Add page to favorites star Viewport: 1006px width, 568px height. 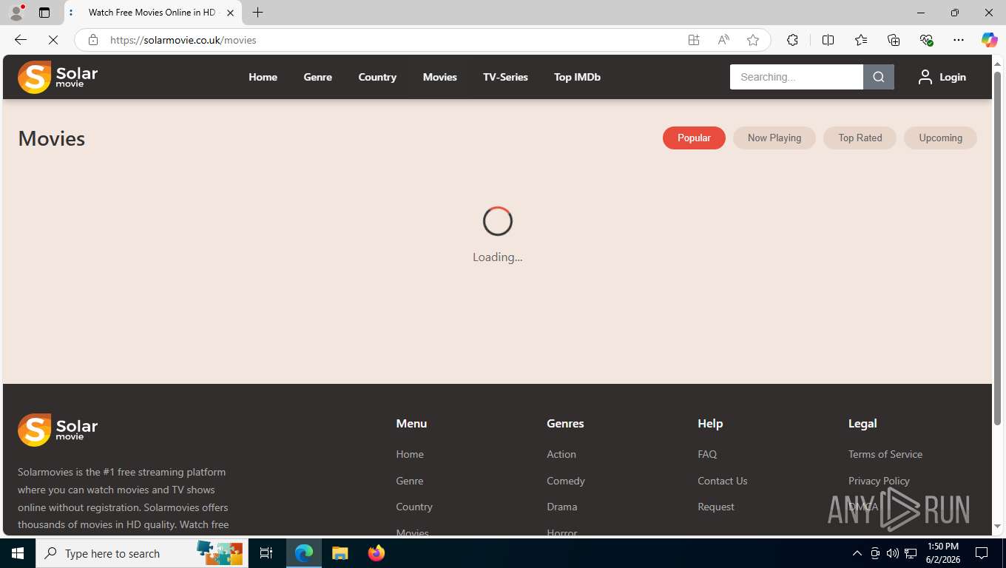pos(753,40)
